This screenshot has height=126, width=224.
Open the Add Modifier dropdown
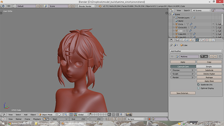196,51
